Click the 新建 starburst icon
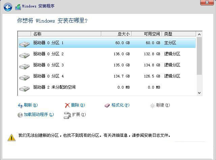This screenshot has height=160, width=216. tap(152, 105)
